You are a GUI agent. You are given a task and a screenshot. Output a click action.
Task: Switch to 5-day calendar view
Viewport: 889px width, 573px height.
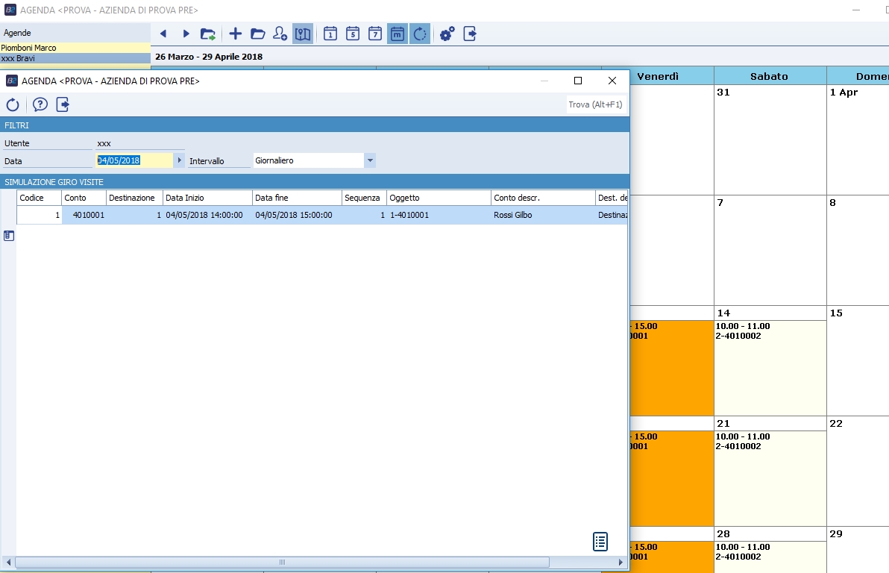[353, 34]
